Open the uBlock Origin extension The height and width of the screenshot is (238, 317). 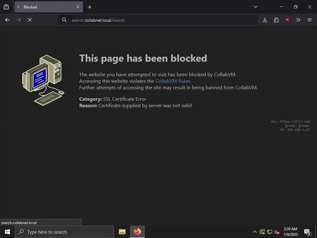(x=287, y=20)
